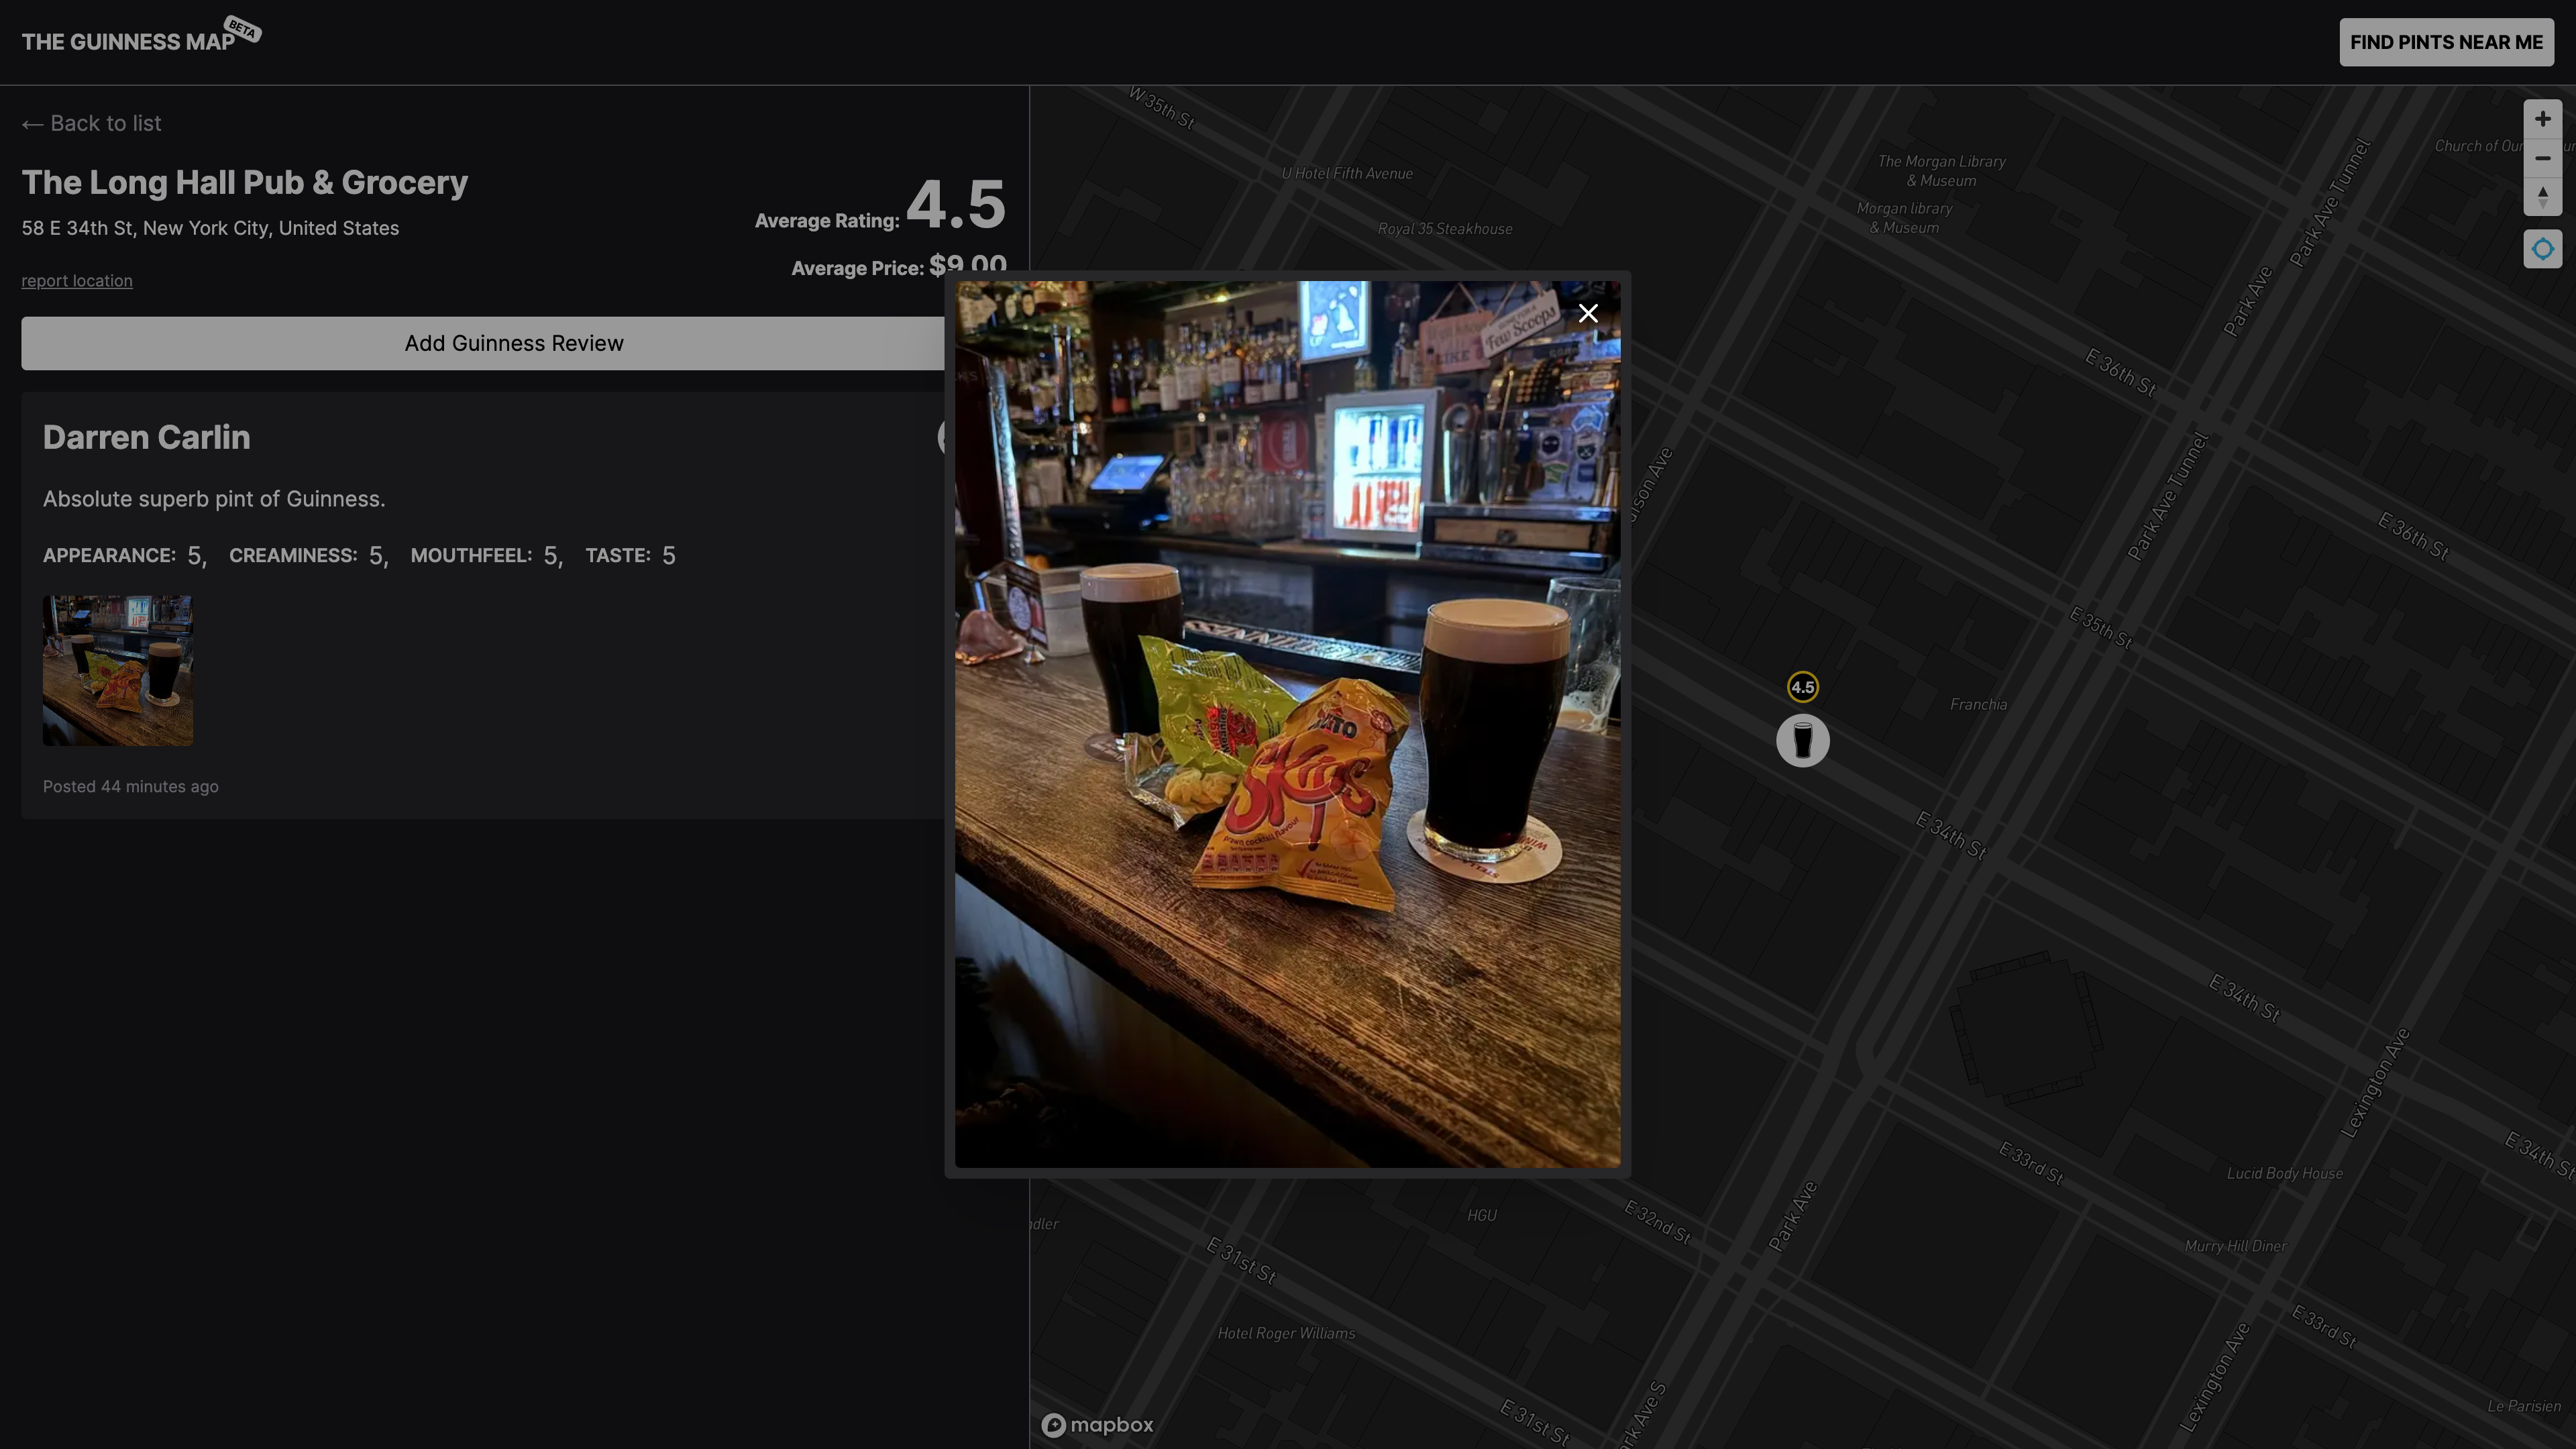This screenshot has height=1449, width=2576.
Task: Click the 4.5 rating badge on map
Action: [1802, 687]
